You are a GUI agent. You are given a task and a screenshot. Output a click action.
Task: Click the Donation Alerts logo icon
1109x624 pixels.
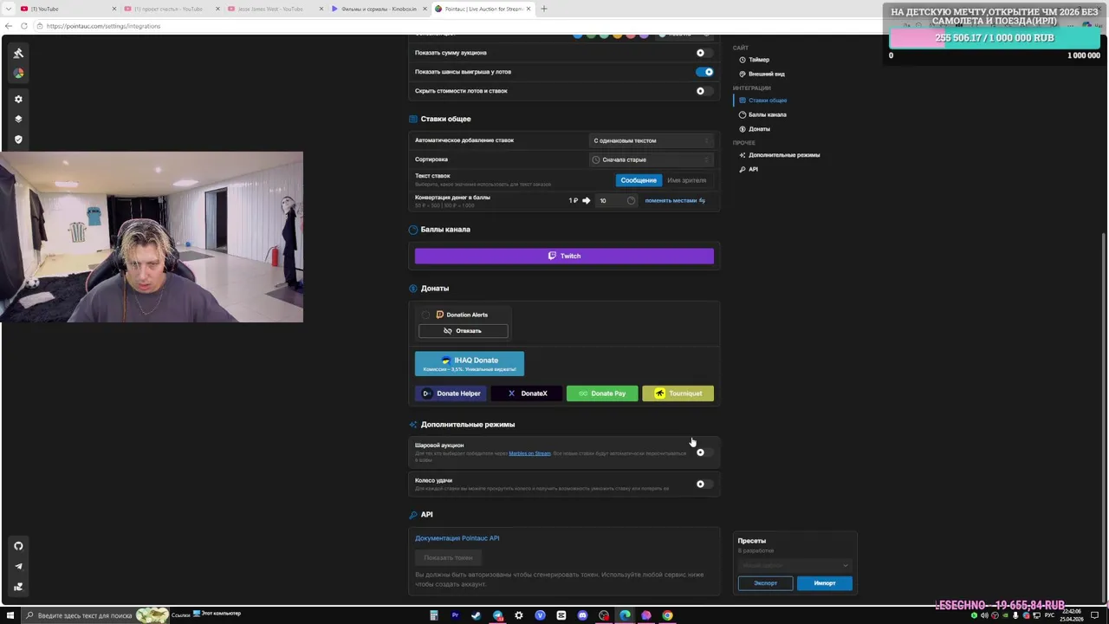[x=439, y=315]
